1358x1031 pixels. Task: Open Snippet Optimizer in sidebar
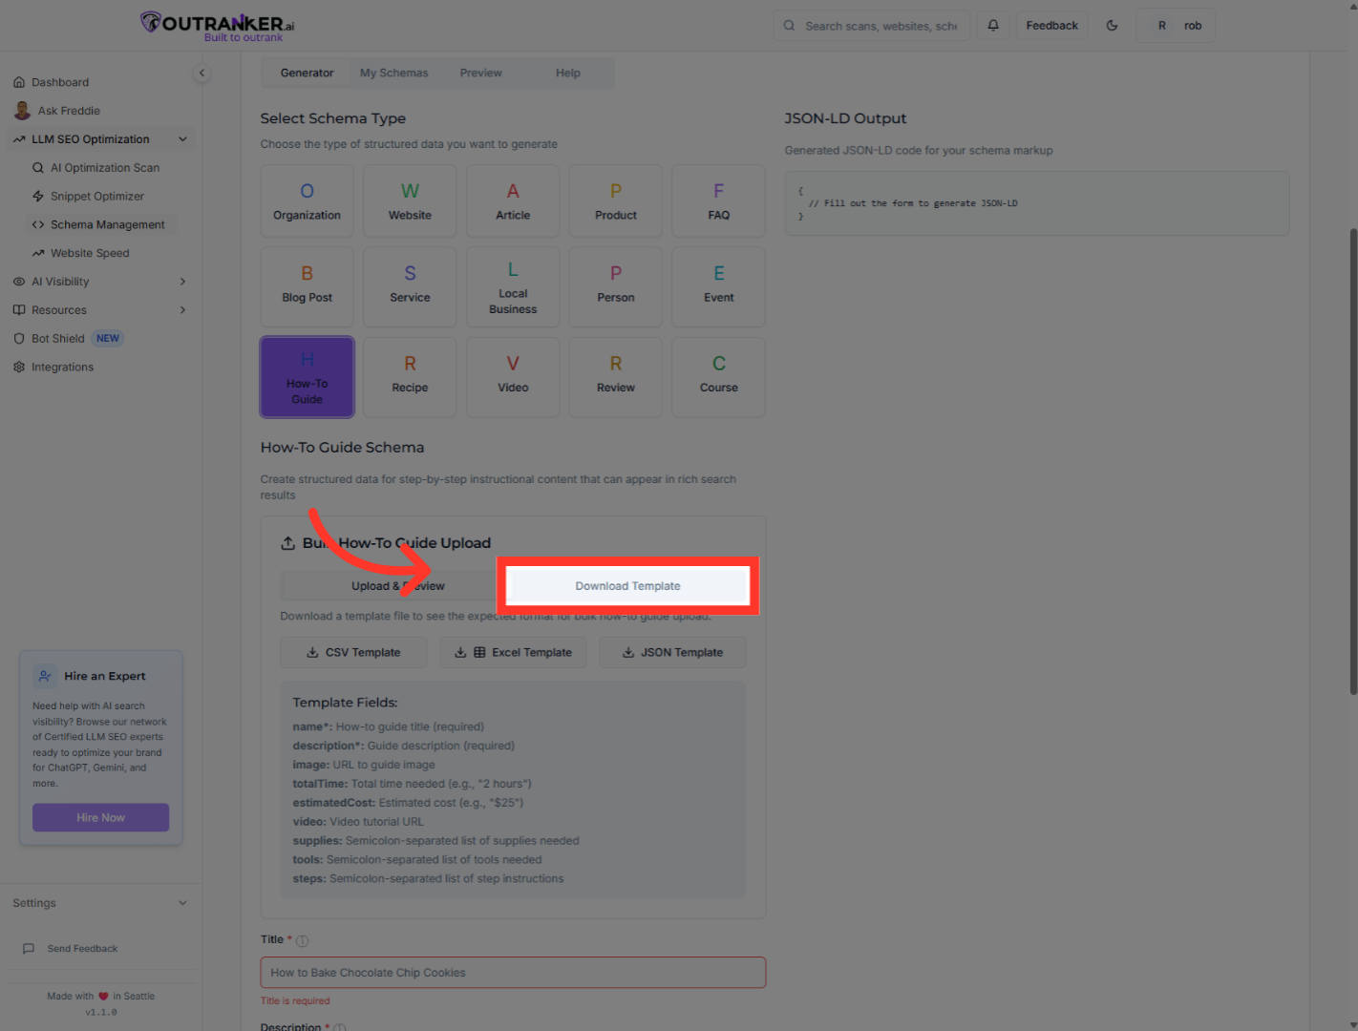pyautogui.click(x=96, y=197)
